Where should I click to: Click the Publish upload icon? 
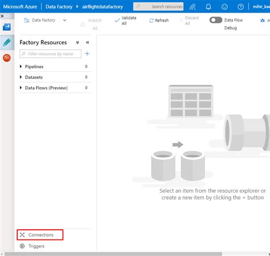click(x=83, y=24)
